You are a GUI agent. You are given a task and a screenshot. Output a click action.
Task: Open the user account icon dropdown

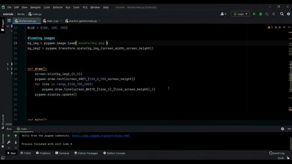tap(223, 14)
